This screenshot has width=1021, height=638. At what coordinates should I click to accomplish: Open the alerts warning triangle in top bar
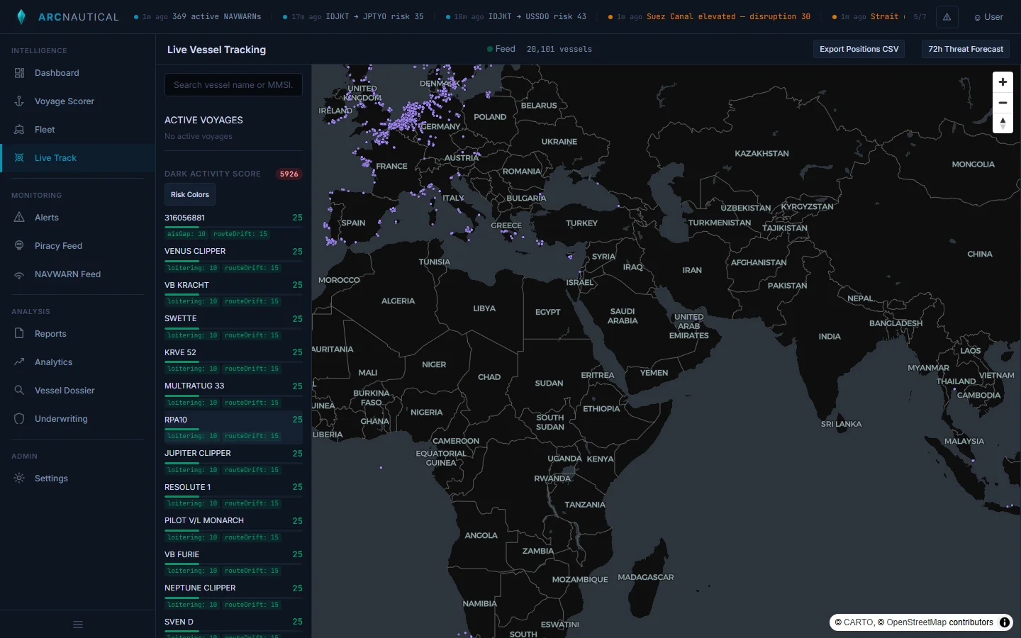947,16
